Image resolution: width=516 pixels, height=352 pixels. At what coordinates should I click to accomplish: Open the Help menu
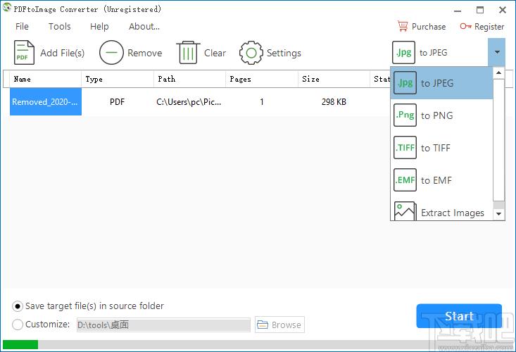point(99,26)
